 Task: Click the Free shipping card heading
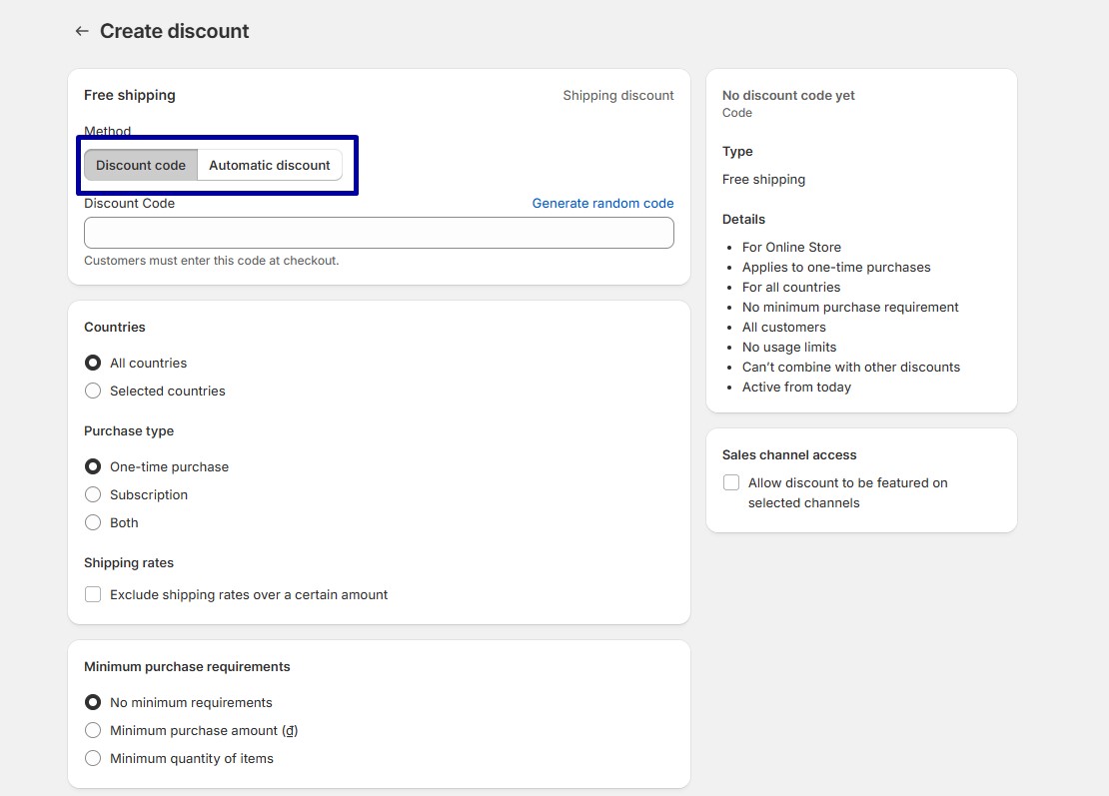click(130, 96)
